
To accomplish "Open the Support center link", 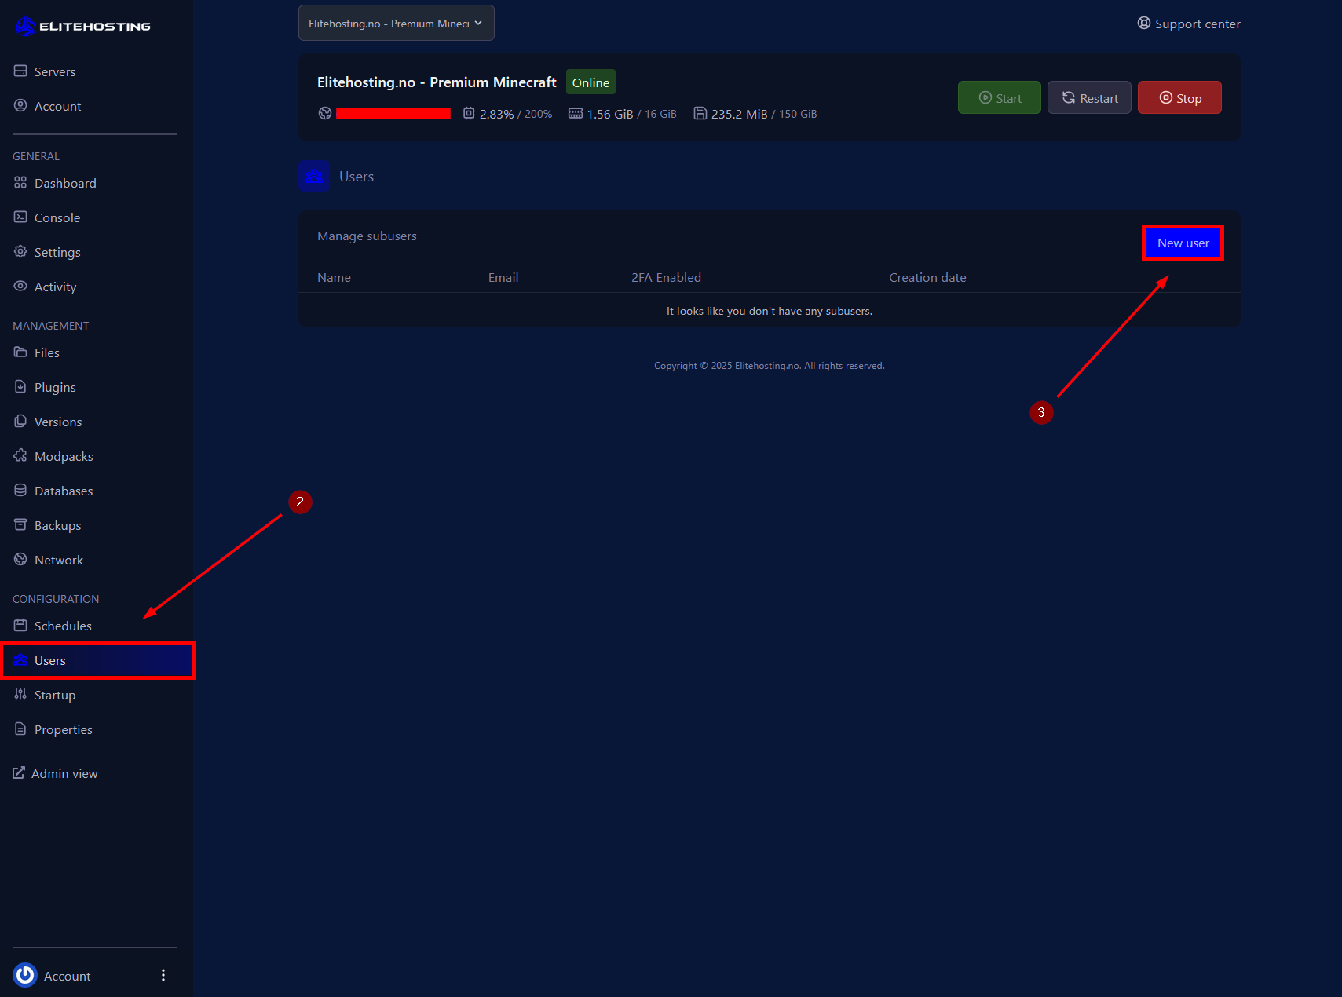I will pos(1189,24).
